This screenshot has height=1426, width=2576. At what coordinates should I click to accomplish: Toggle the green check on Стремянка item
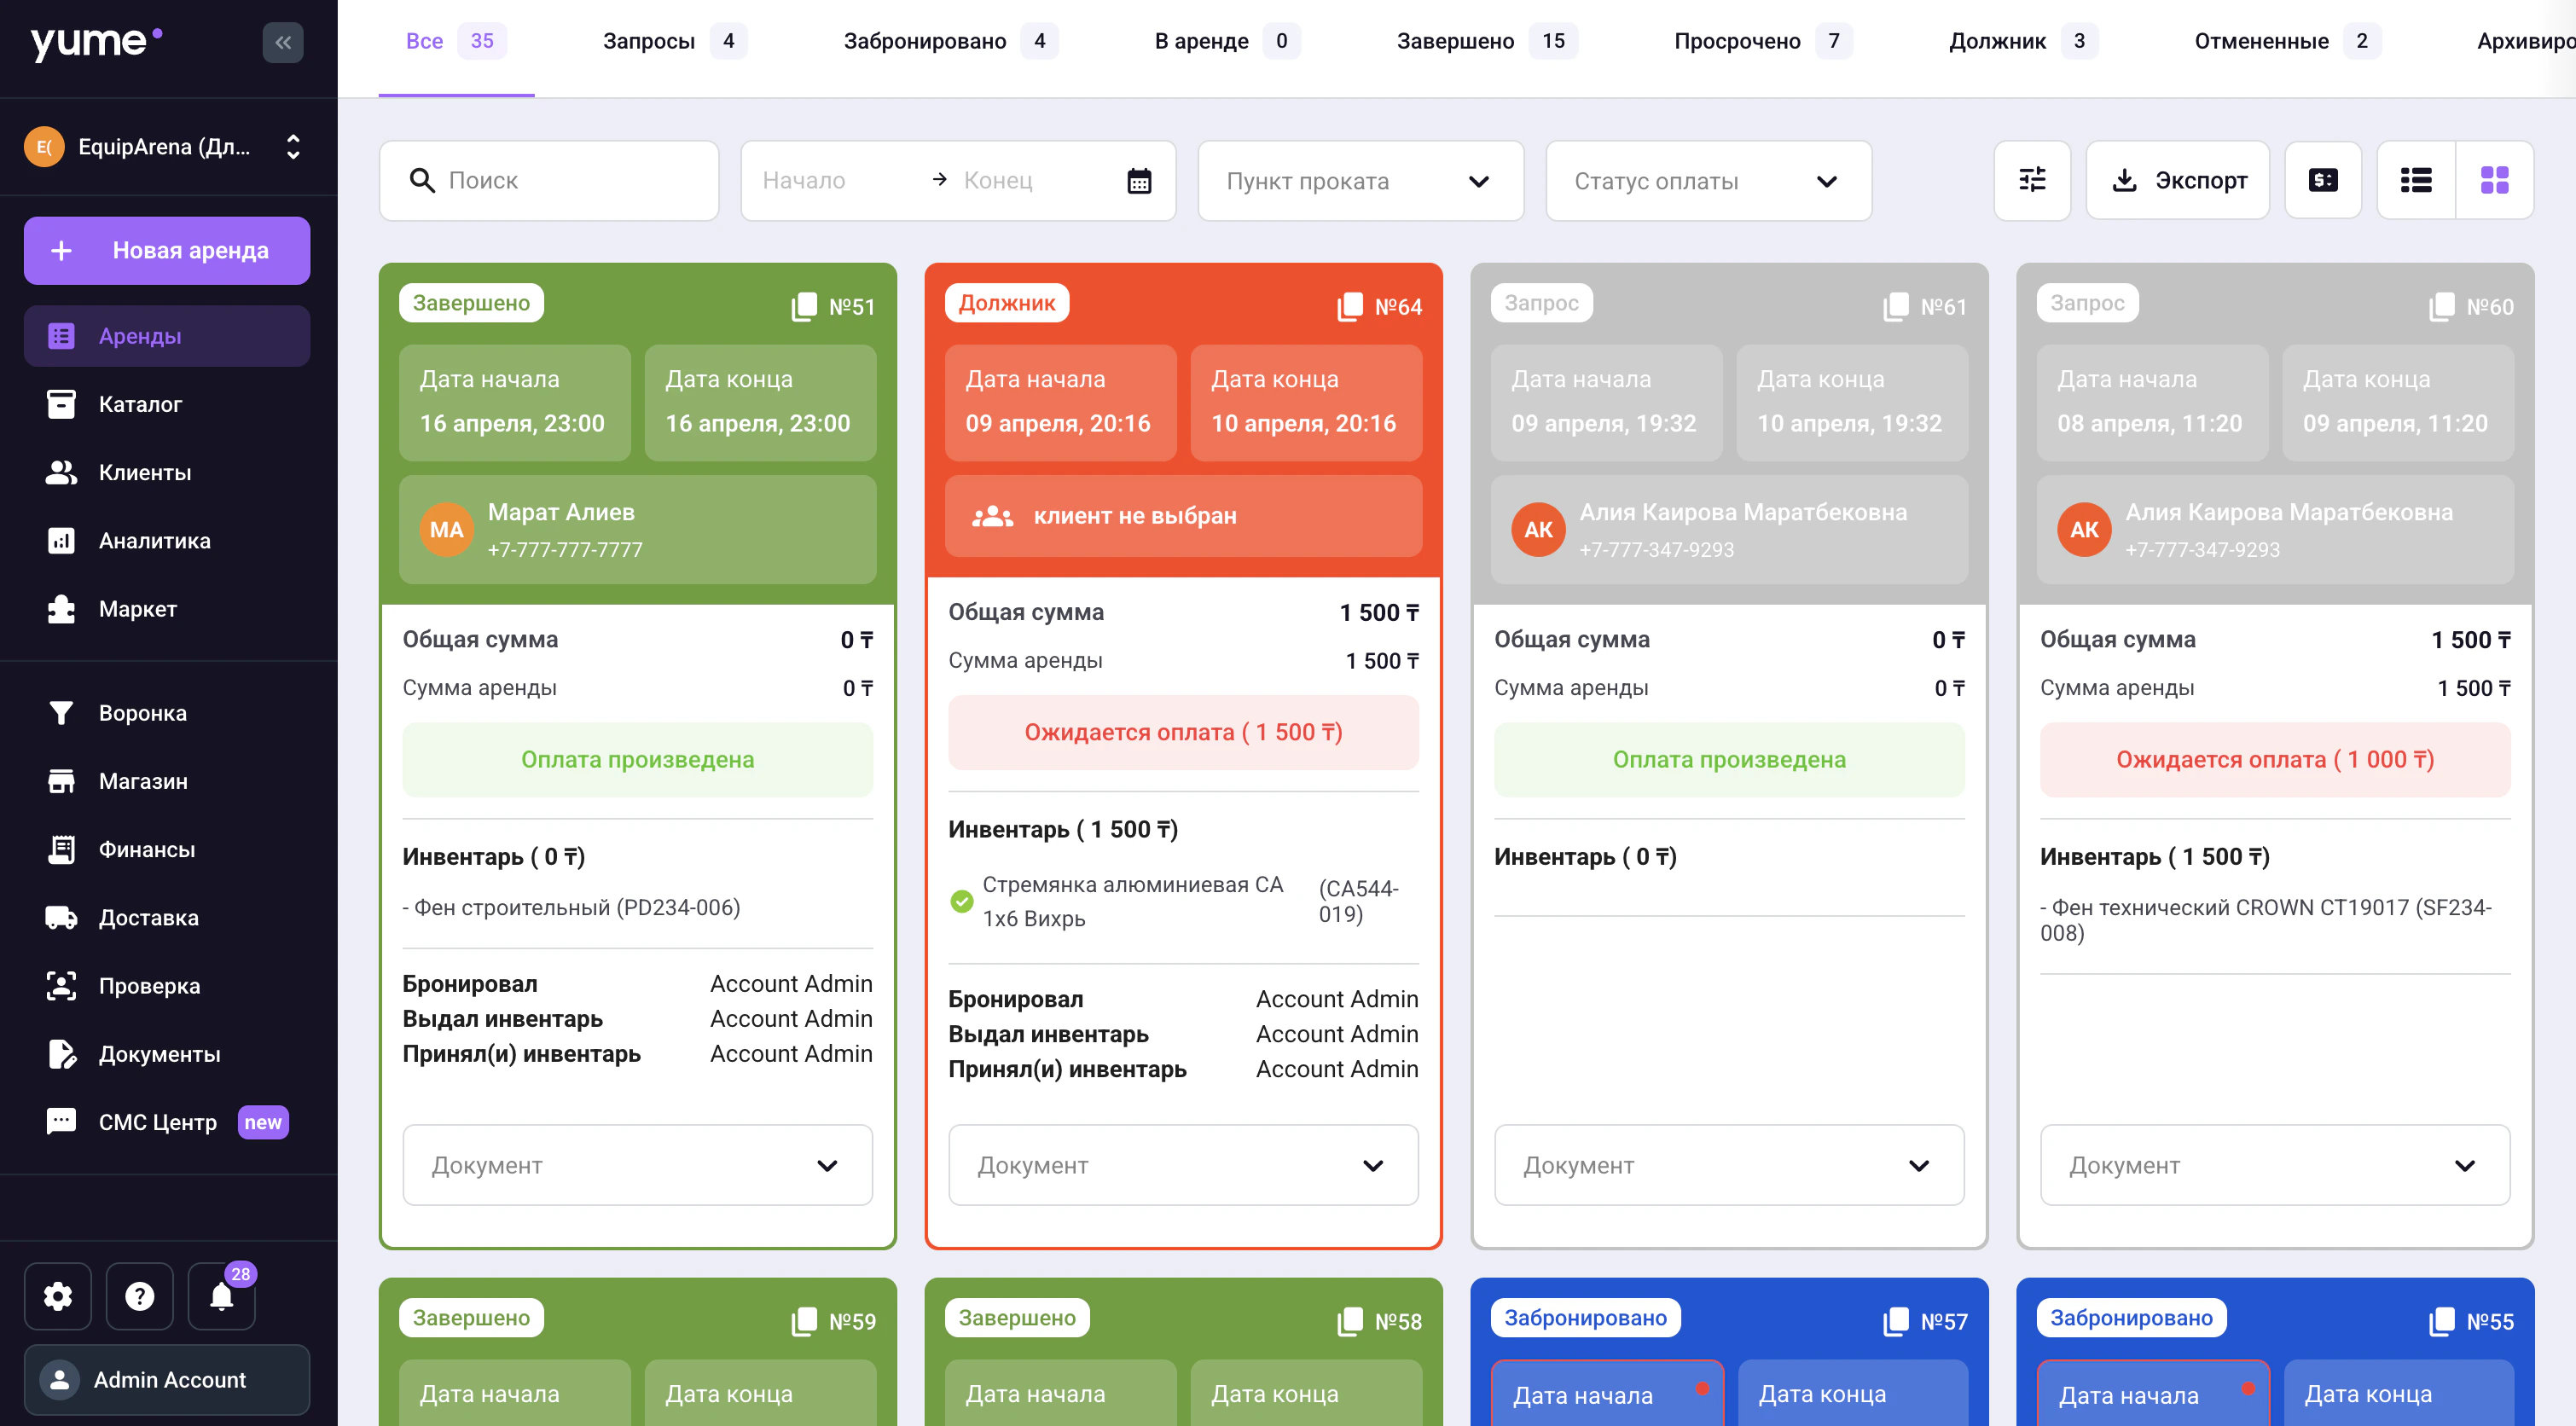click(x=961, y=901)
